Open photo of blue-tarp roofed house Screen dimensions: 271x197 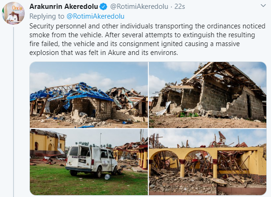pyautogui.click(x=89, y=95)
